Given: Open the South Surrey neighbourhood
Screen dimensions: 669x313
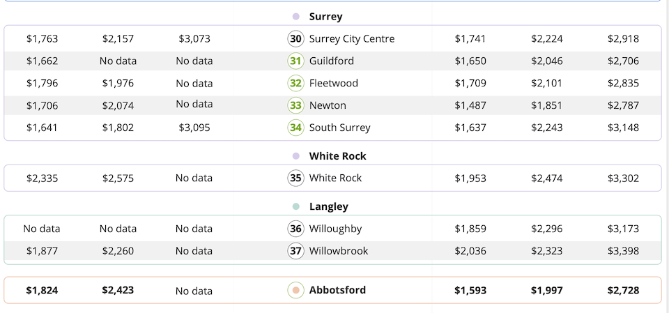Looking at the screenshot, I should click(340, 128).
